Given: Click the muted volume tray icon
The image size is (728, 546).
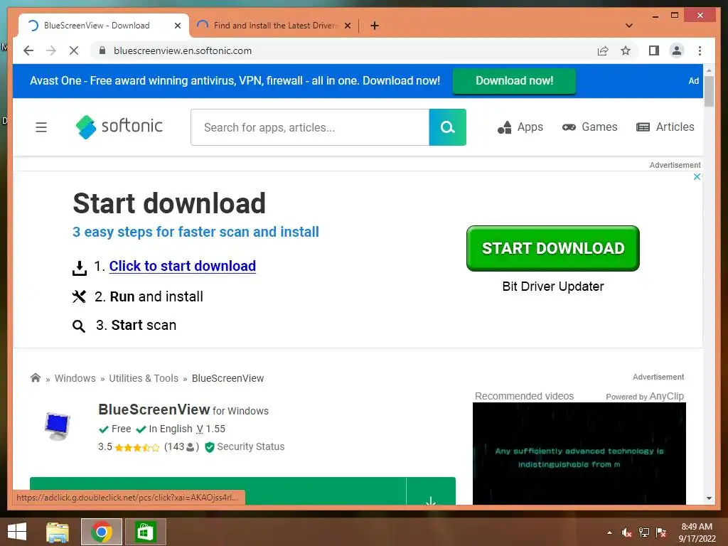Looking at the screenshot, I should click(x=627, y=532).
